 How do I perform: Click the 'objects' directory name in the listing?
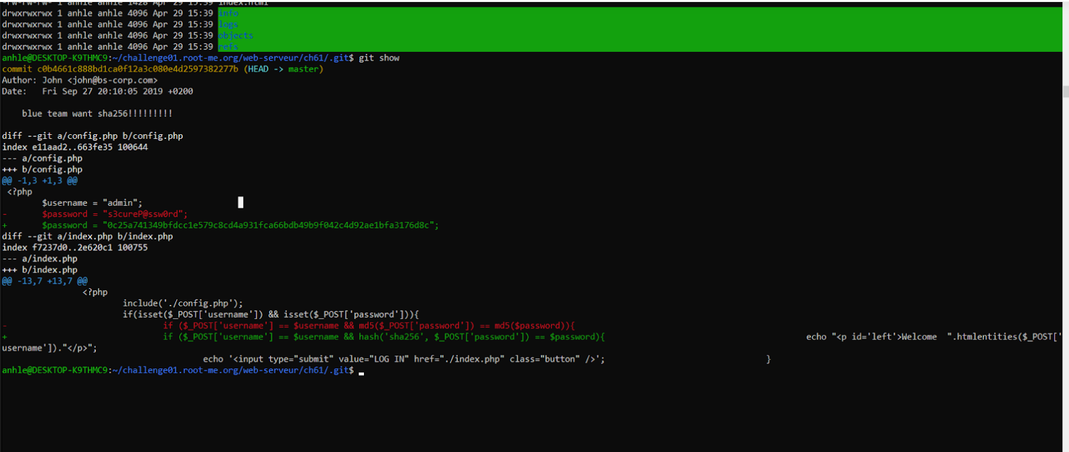click(236, 36)
